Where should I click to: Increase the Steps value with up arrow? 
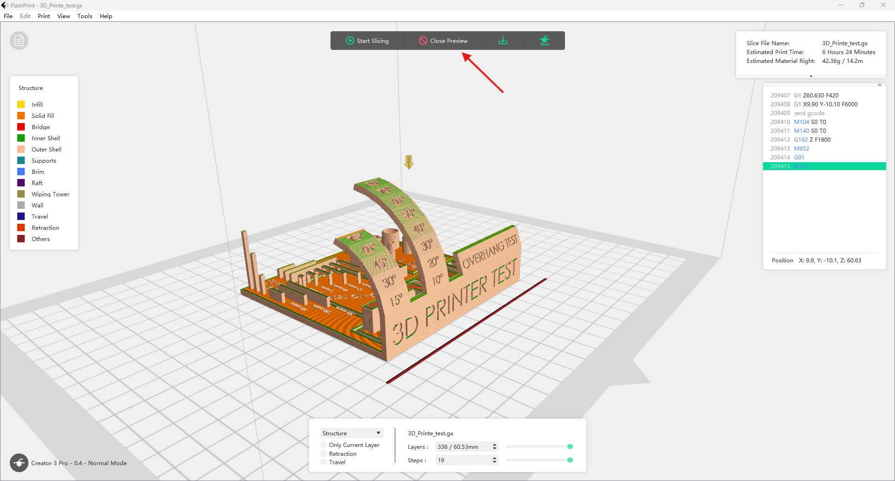(495, 458)
